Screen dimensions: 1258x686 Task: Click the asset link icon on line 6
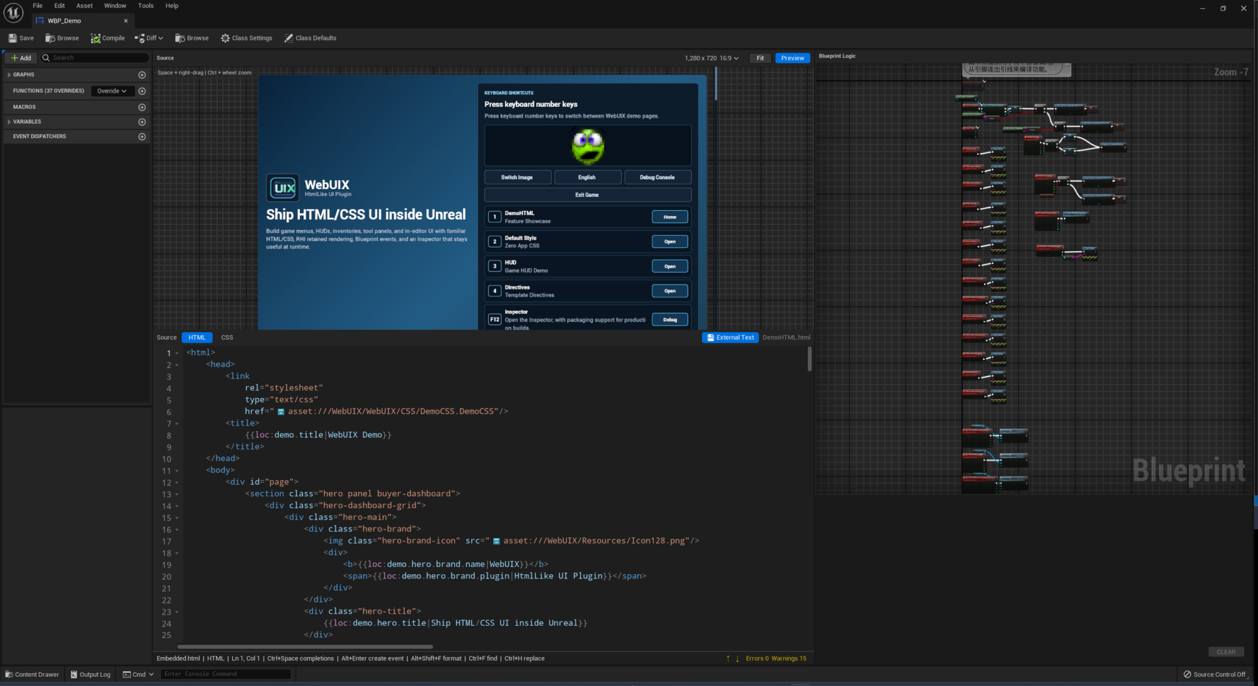pos(281,412)
